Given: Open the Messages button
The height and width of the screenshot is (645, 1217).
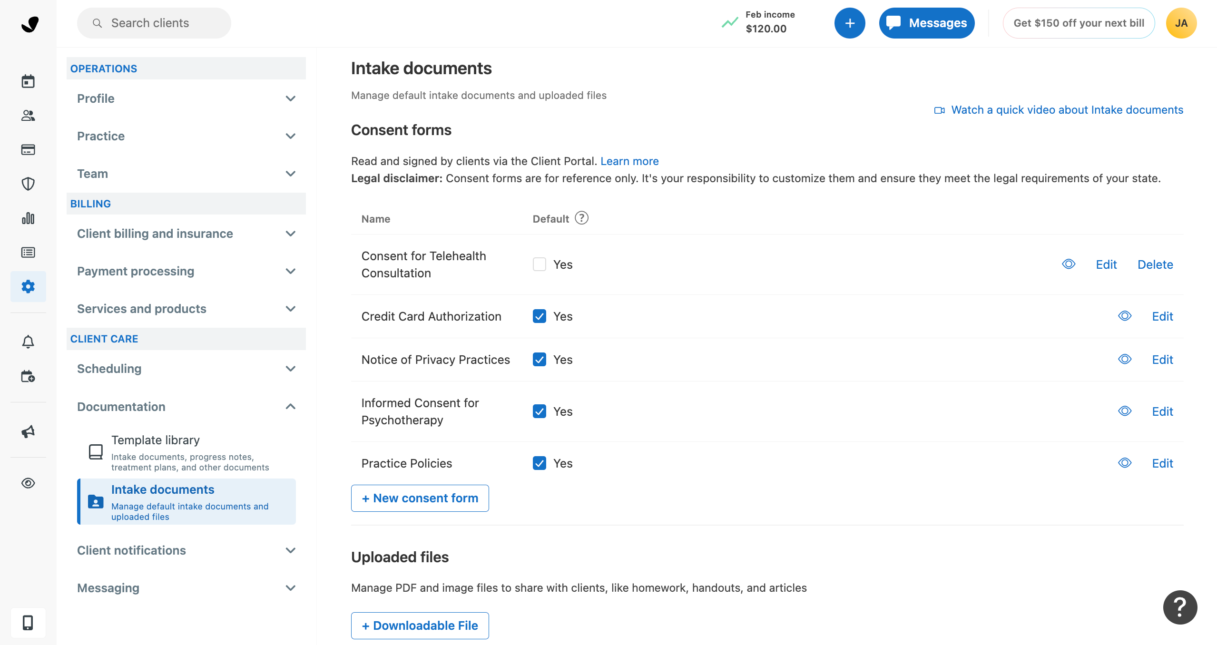Looking at the screenshot, I should pos(927,23).
